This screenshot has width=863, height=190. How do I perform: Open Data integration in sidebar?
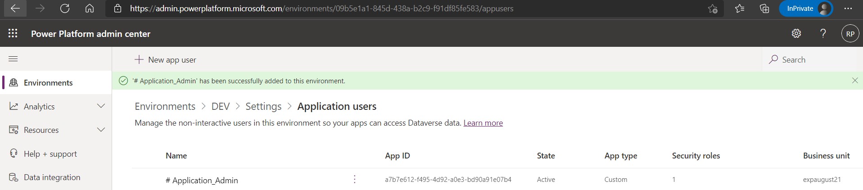click(x=52, y=177)
